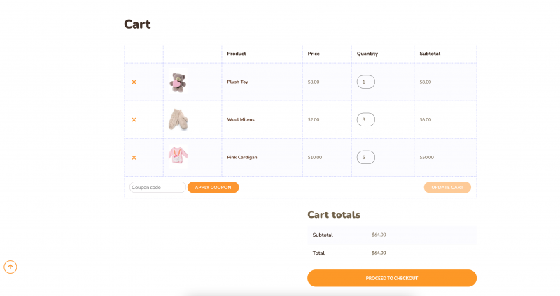Remove Plush Toy from cart
Viewport: 560px width, 296px height.
coord(134,82)
